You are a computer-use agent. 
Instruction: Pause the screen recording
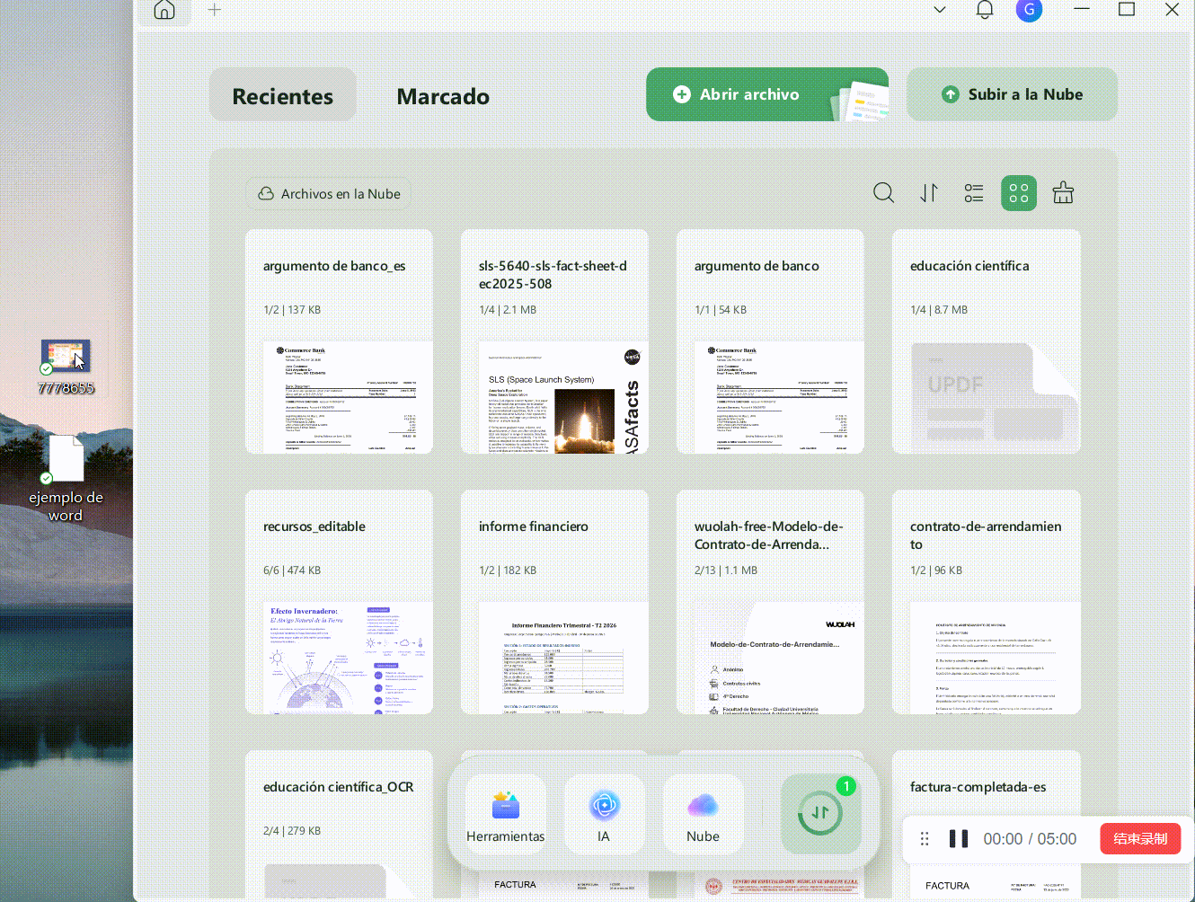tap(959, 838)
